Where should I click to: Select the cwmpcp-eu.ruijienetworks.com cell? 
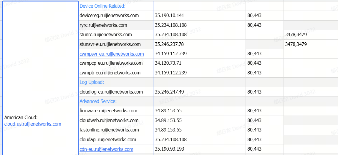point(116,63)
